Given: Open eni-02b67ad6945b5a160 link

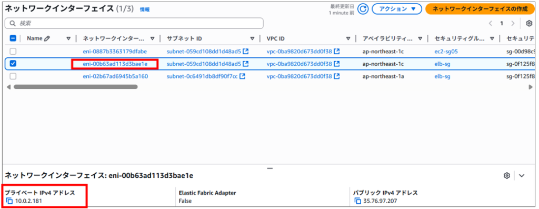Looking at the screenshot, I should tap(115, 76).
